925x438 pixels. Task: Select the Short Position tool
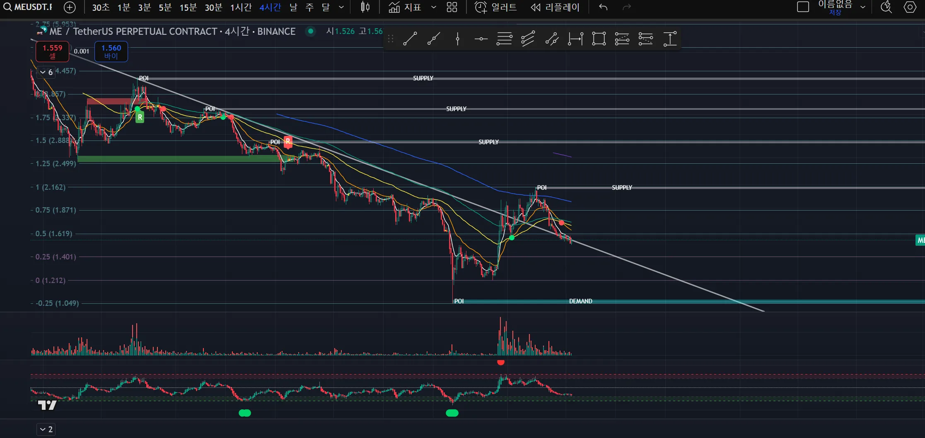pyautogui.click(x=646, y=39)
